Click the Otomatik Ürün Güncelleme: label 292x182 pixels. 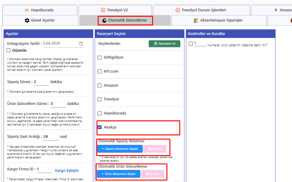[123, 166]
